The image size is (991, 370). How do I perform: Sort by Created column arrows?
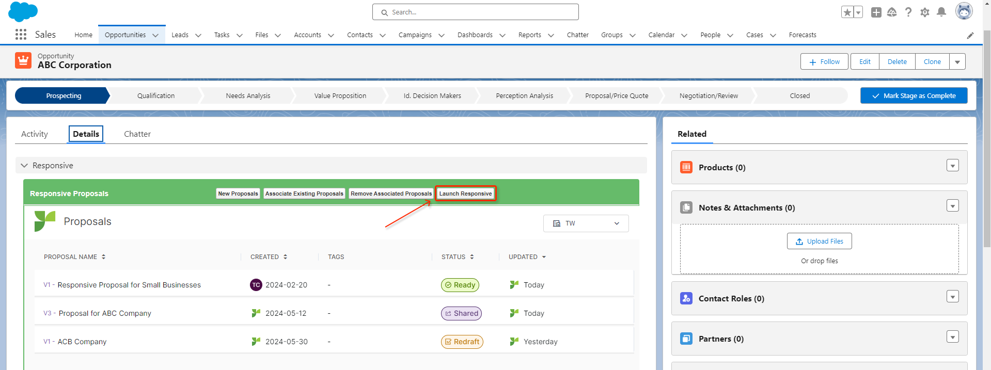(285, 257)
